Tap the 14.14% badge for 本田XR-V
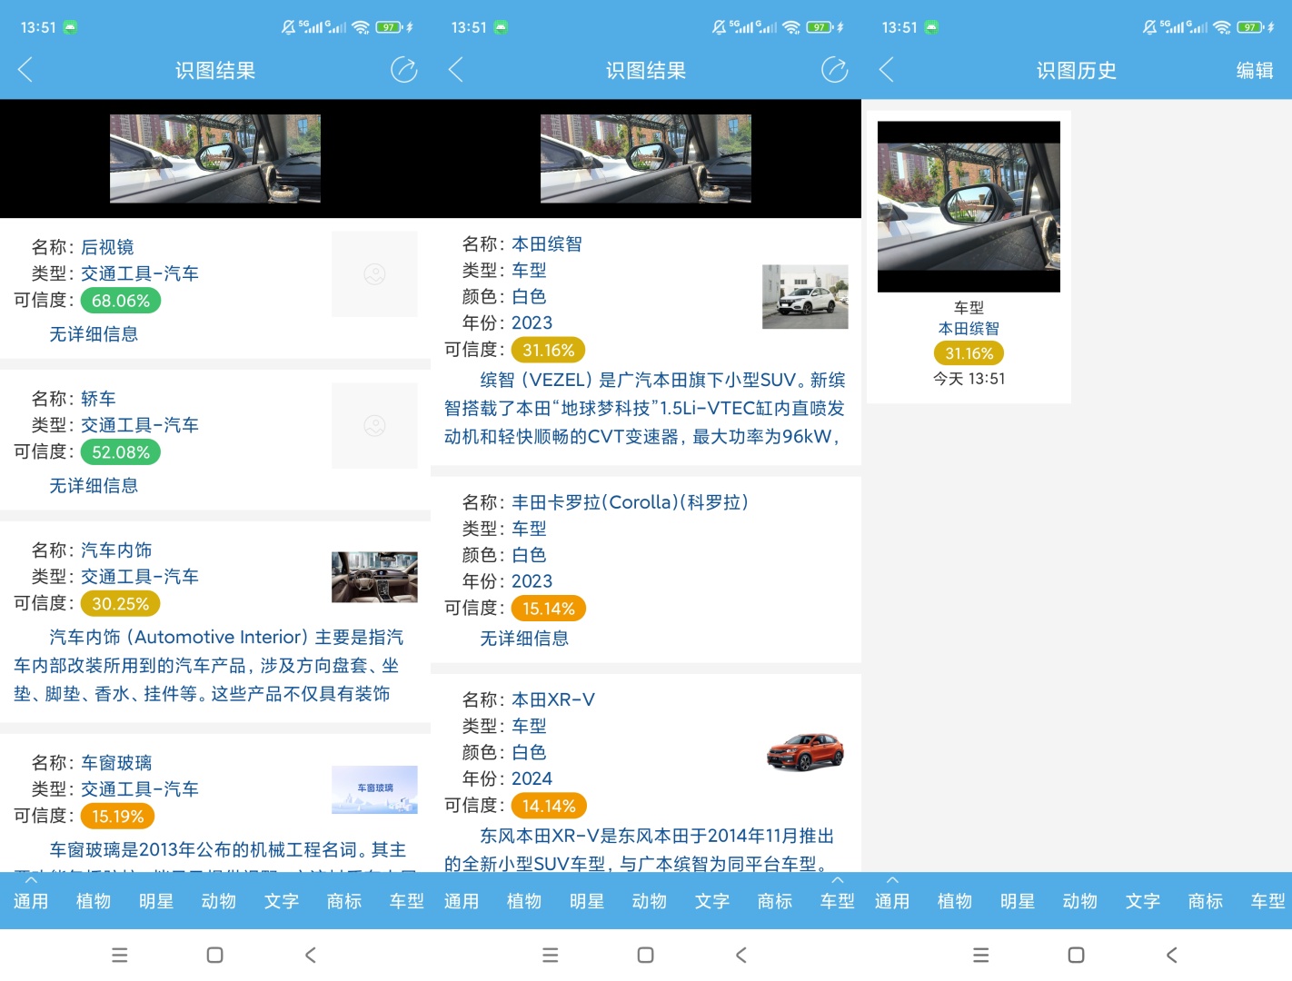This screenshot has width=1292, height=981. tap(549, 806)
